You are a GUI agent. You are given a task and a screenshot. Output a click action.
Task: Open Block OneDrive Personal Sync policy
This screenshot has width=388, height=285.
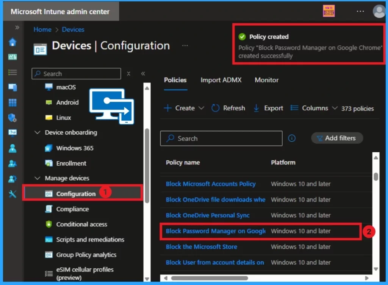click(208, 215)
